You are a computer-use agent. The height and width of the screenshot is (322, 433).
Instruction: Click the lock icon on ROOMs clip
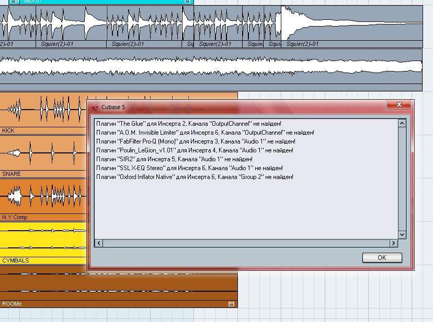(x=232, y=304)
